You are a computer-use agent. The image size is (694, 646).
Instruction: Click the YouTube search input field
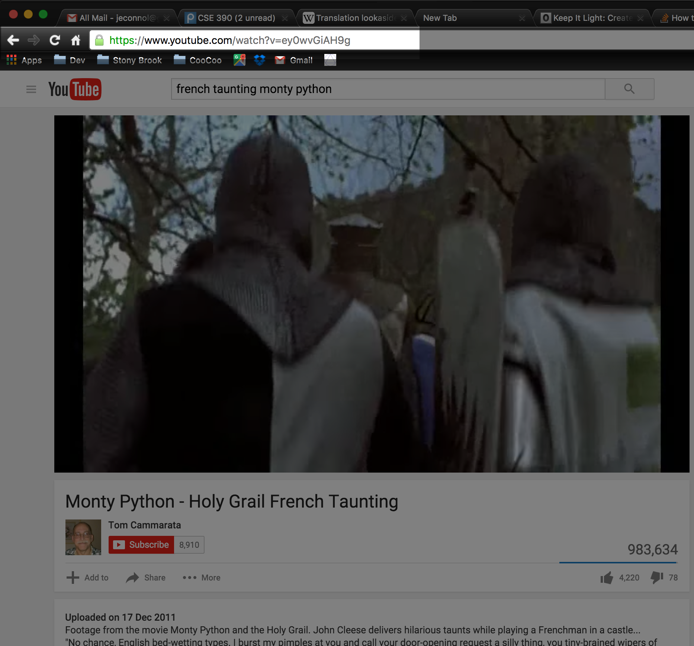pyautogui.click(x=388, y=89)
